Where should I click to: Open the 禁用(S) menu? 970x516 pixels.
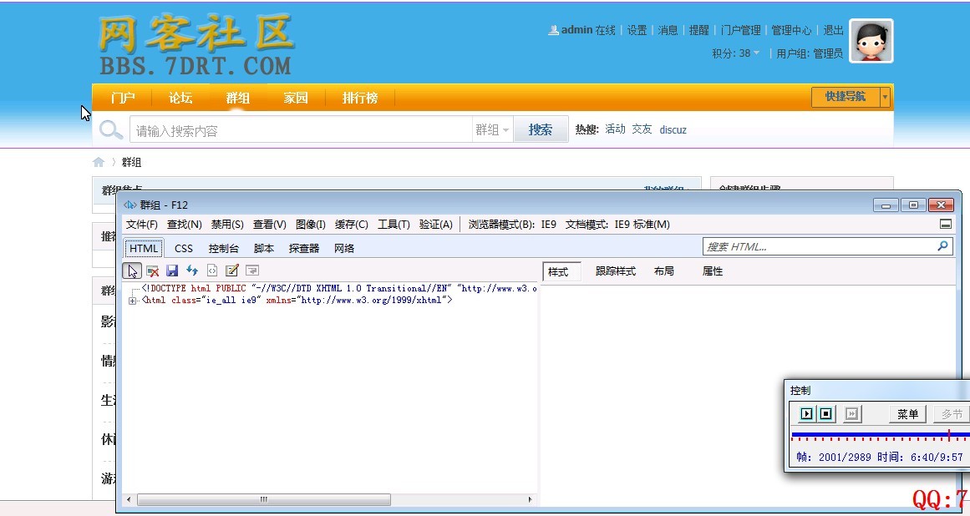pyautogui.click(x=227, y=225)
